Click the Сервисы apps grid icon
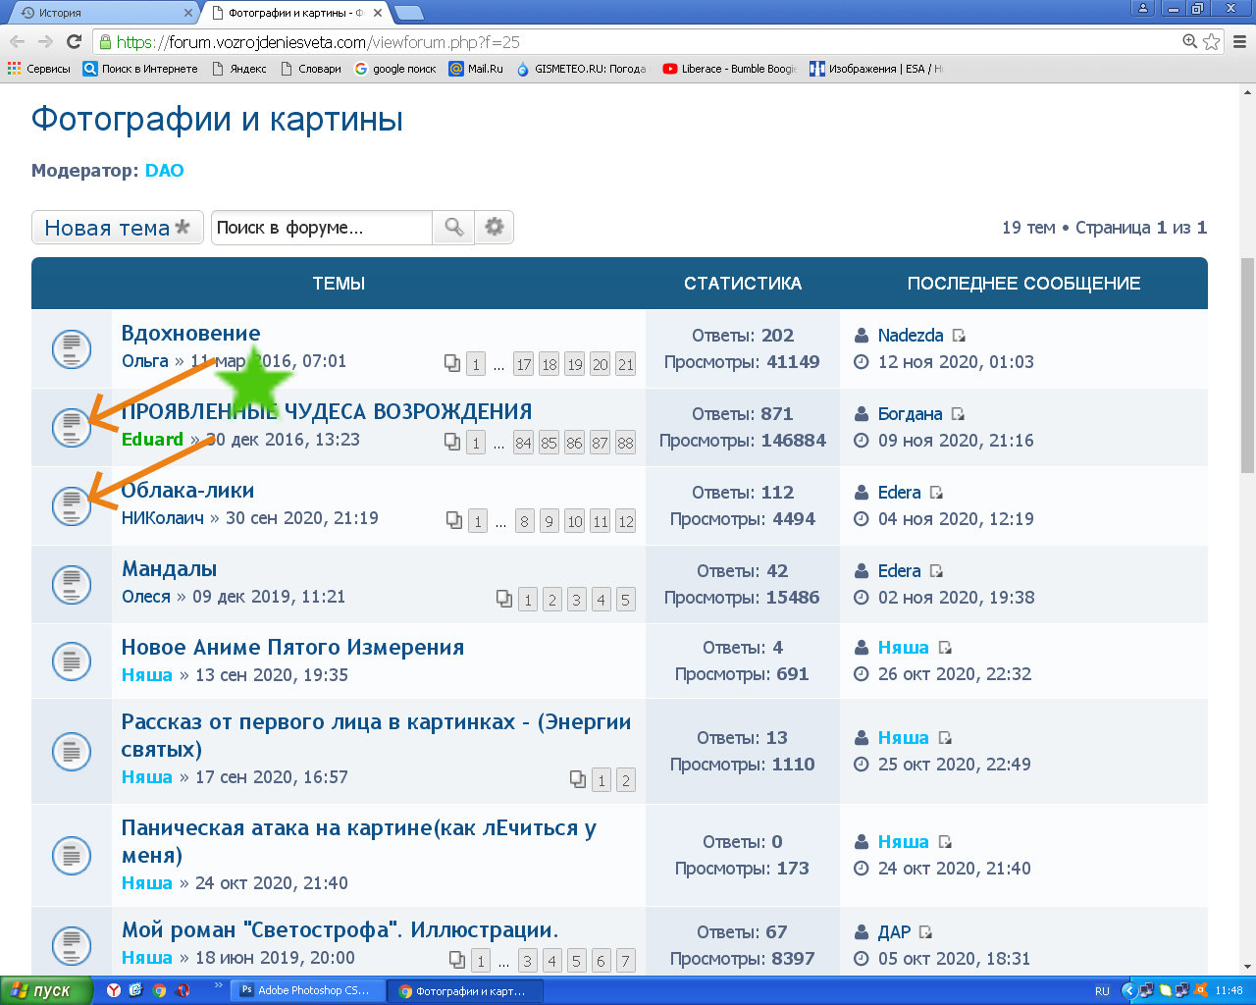The image size is (1256, 1005). click(14, 69)
